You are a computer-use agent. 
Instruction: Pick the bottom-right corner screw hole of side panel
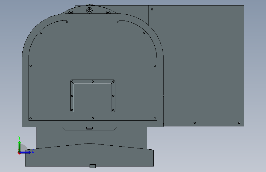tap(239, 123)
